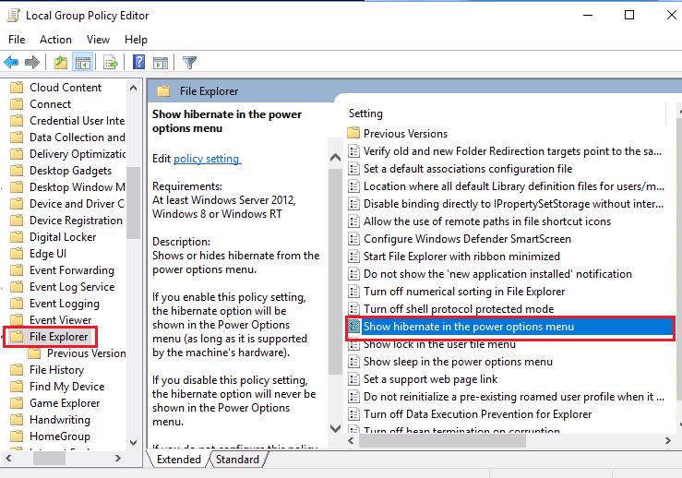Viewport: 682px width, 478px height.
Task: Click the 'policy setting' edit link
Action: (207, 159)
